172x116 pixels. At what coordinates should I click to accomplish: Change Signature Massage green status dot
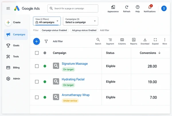click(45, 66)
